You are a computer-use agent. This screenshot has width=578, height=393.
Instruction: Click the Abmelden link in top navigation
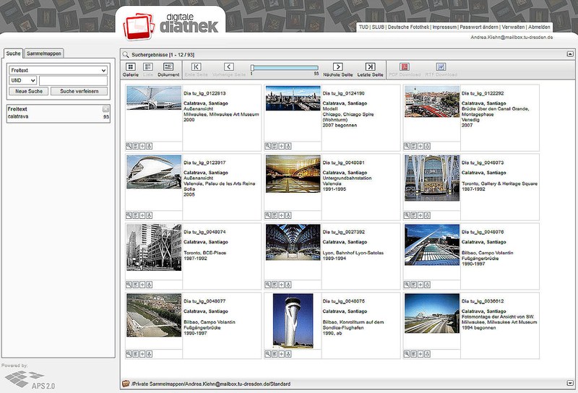[x=539, y=27]
